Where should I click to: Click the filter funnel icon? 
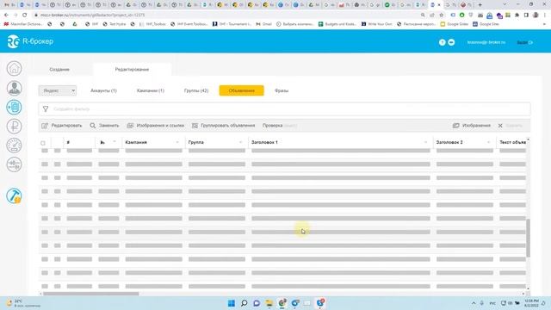point(46,109)
